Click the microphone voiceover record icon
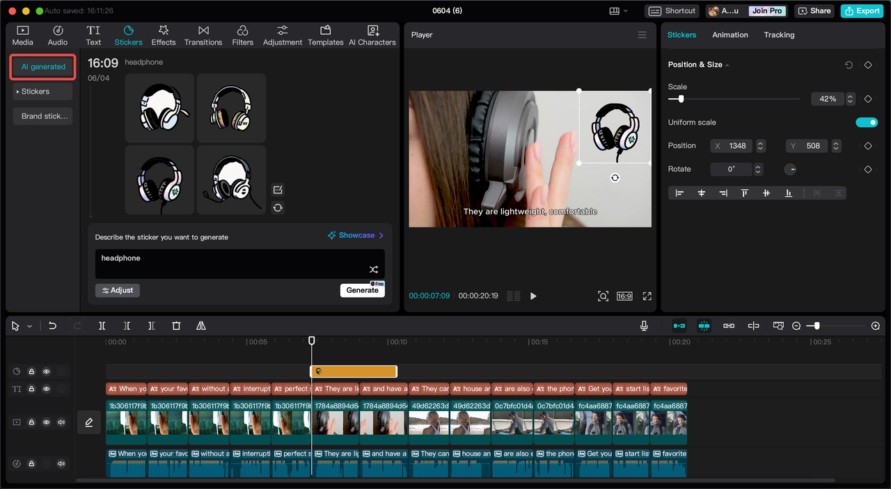Image resolution: width=891 pixels, height=489 pixels. [644, 326]
